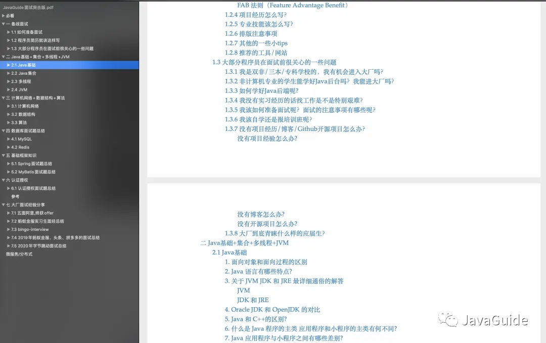Screen dimensions: 546x343
Task: Expand the 1.1 如何准备面试 outline entry
Action: pos(9,32)
